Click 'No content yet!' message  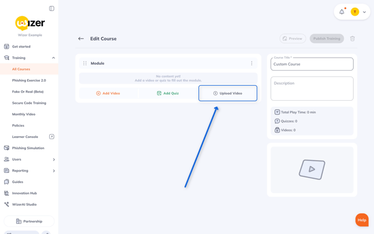tap(168, 76)
